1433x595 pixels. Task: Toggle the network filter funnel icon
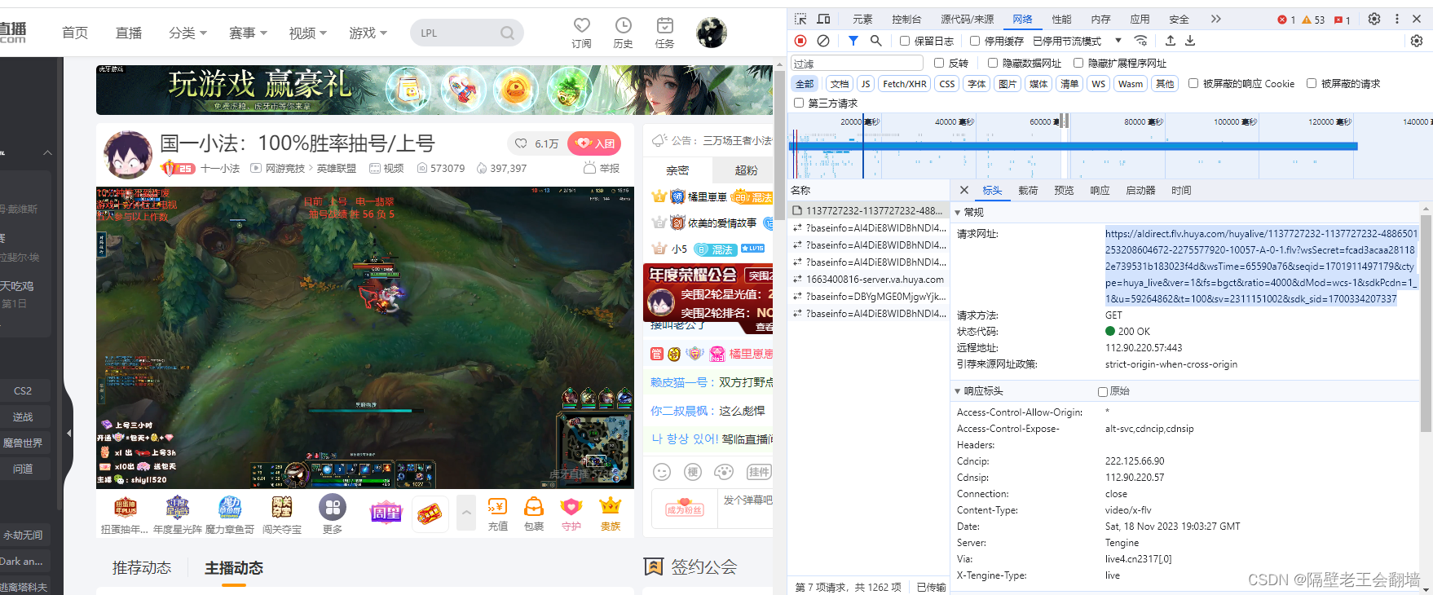(x=853, y=40)
